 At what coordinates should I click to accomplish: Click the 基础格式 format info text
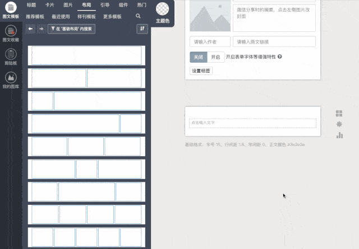[x=245, y=144]
